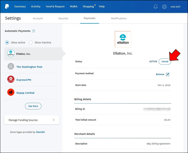Open the settings gear icon
The height and width of the screenshot is (153, 188).
(x=164, y=7)
